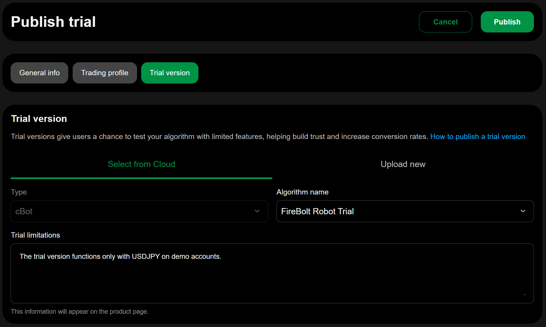
Task: Click the 'Trial limitations' field label
Action: [35, 235]
